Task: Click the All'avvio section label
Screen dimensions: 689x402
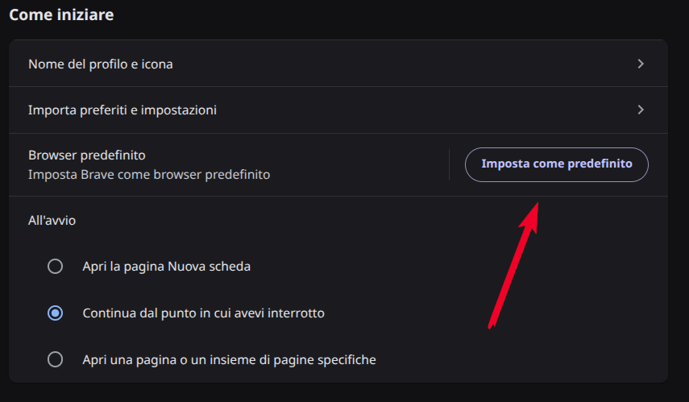Action: click(52, 219)
